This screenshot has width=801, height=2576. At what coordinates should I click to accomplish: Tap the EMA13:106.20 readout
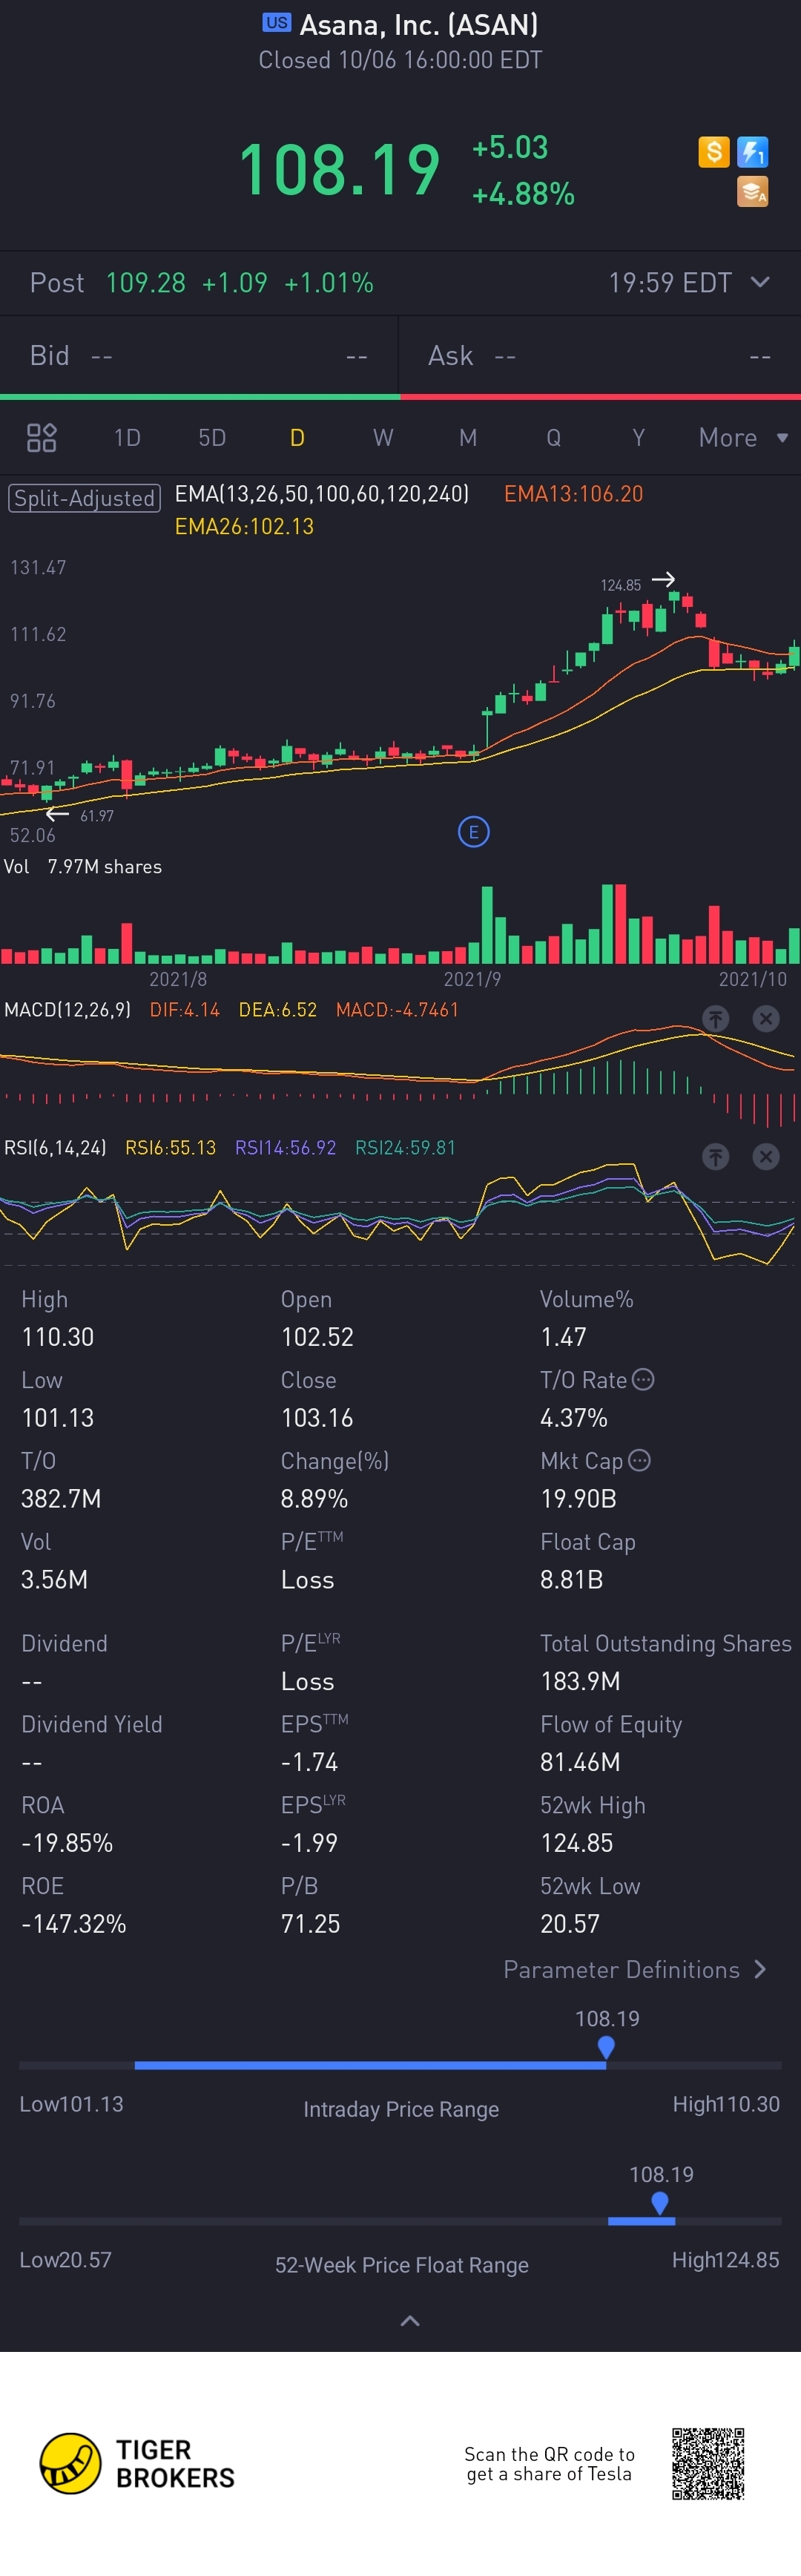tap(574, 494)
